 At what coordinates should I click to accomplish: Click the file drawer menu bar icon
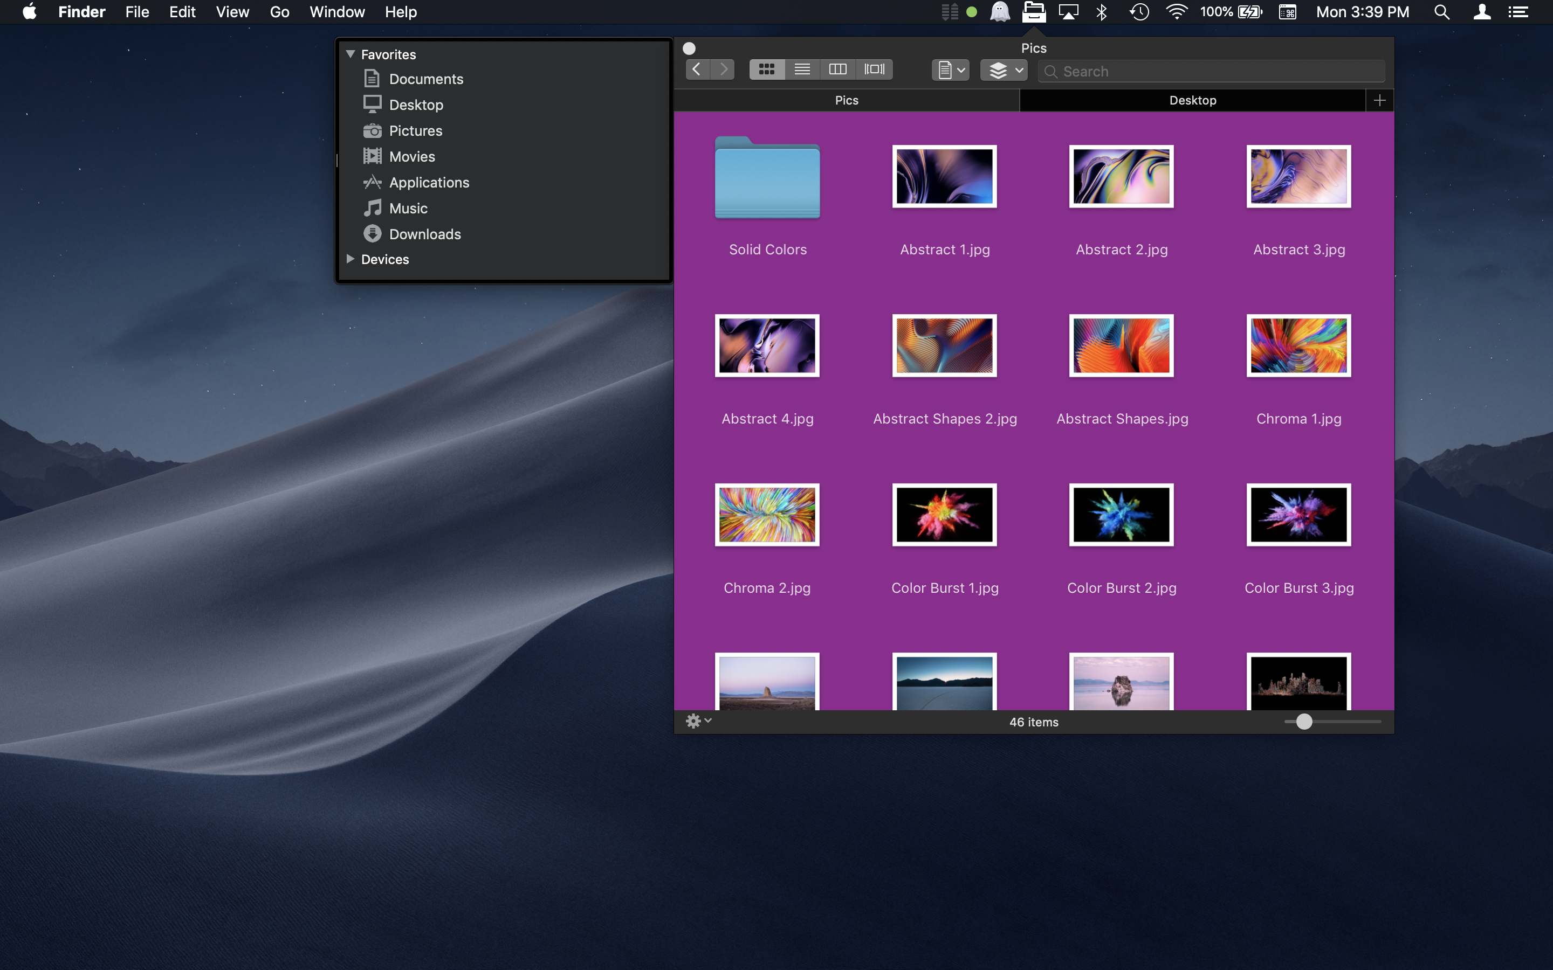1034,11
